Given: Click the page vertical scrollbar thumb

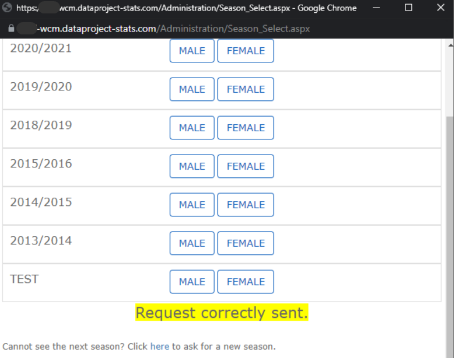Looking at the screenshot, I should (x=450, y=237).
